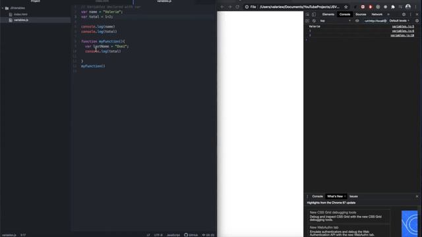Open DevTools customize three-dot menu
The image size is (422, 237).
410,14
